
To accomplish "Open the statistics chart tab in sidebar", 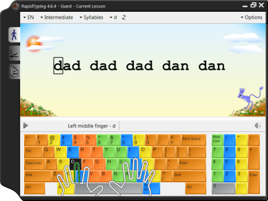I will [x=14, y=53].
